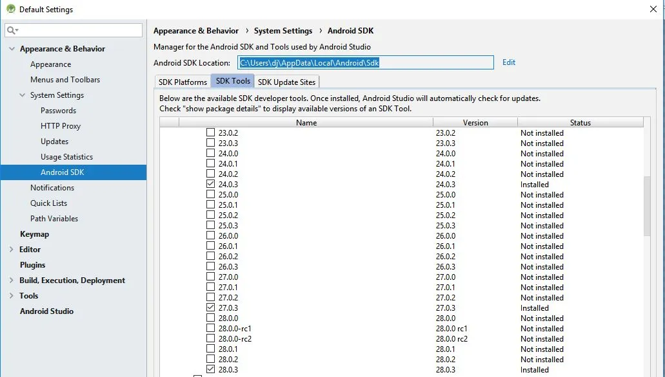Open the SDK Update Sites tab

[x=286, y=82]
